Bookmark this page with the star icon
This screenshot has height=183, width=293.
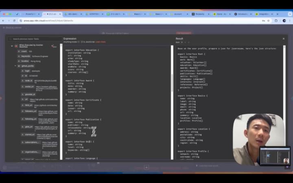pyautogui.click(x=268, y=21)
